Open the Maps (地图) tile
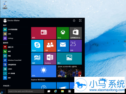This screenshot has height=94, width=126. [37, 58]
